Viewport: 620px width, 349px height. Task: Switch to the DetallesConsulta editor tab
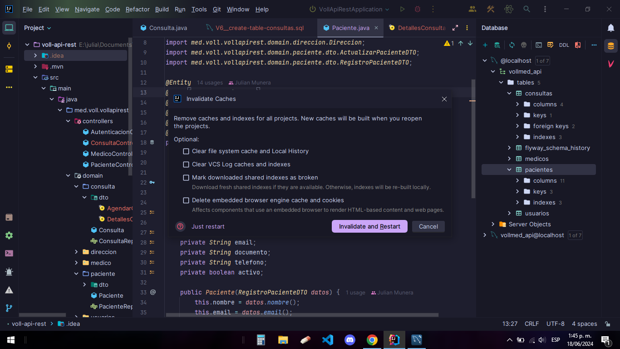417,28
